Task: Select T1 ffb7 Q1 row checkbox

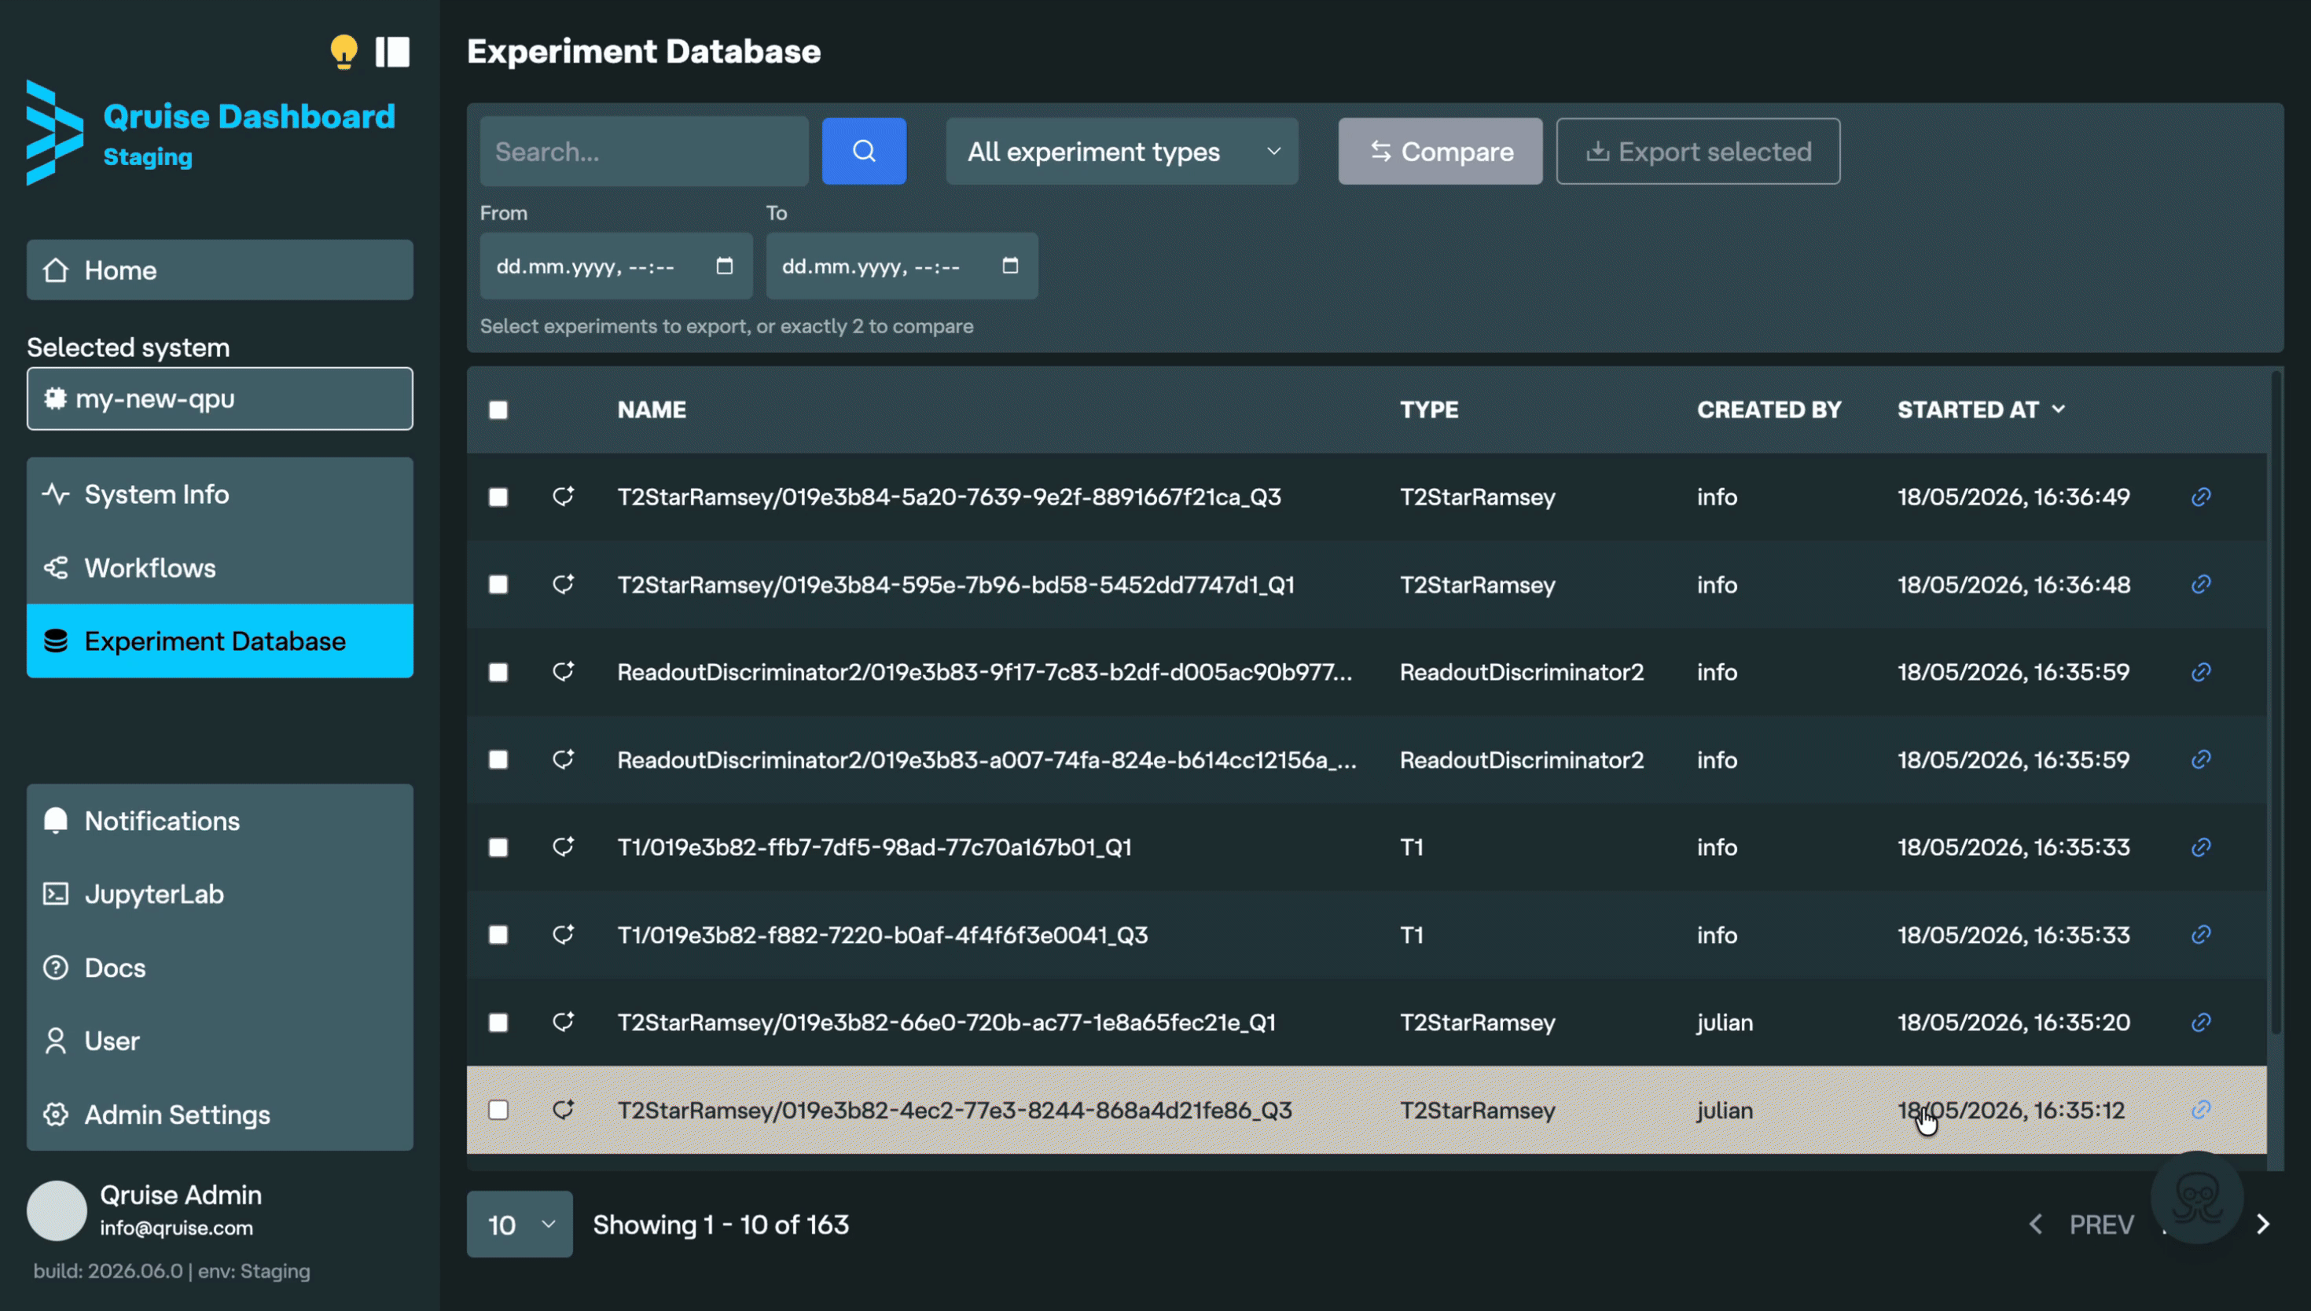Action: [x=498, y=846]
